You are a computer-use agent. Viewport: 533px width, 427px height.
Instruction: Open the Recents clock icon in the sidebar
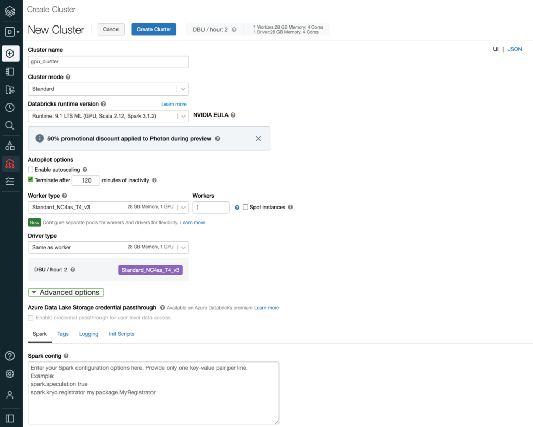(10, 107)
